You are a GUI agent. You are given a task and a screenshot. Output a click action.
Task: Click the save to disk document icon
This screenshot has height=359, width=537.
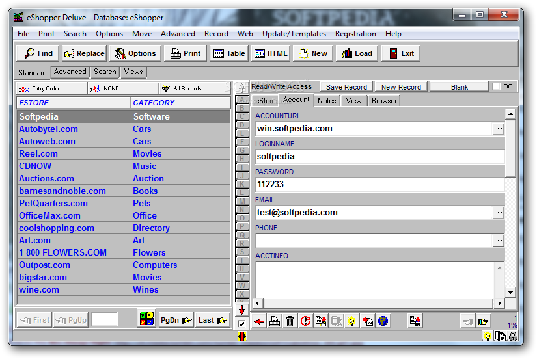[415, 321]
